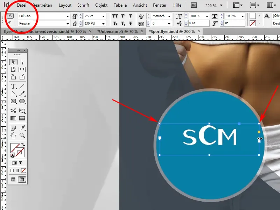The image size is (280, 210).
Task: Close the *Sportflyer.indd tab
Action: point(199,31)
